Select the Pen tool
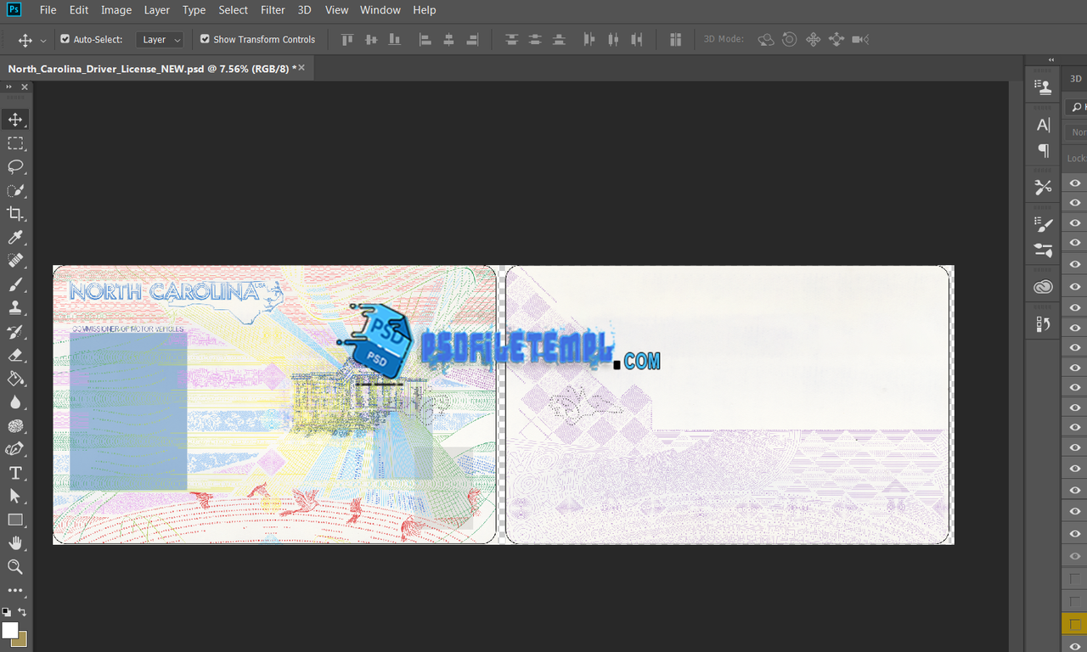 [x=15, y=449]
